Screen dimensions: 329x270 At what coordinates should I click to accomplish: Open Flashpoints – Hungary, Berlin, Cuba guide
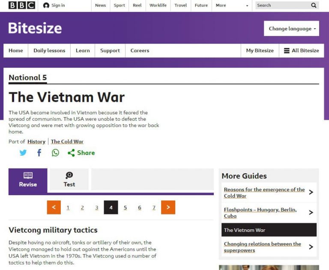coord(260,213)
